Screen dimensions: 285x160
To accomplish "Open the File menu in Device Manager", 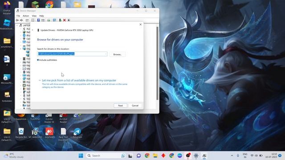I will [18, 16].
